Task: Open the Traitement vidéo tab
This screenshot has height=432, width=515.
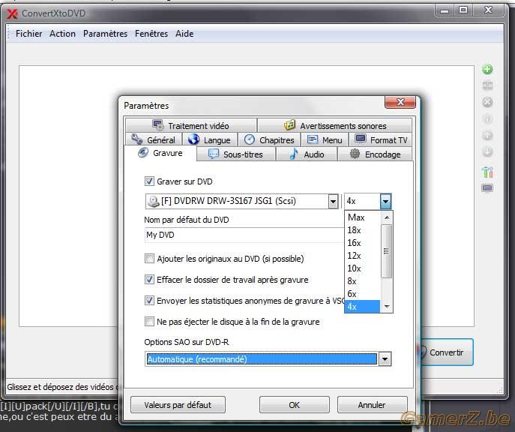Action: click(x=191, y=126)
